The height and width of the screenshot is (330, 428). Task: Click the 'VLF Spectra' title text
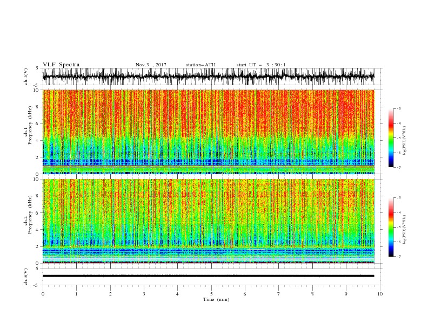click(x=61, y=65)
